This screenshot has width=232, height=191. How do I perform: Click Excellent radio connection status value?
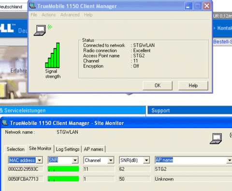[x=142, y=50]
